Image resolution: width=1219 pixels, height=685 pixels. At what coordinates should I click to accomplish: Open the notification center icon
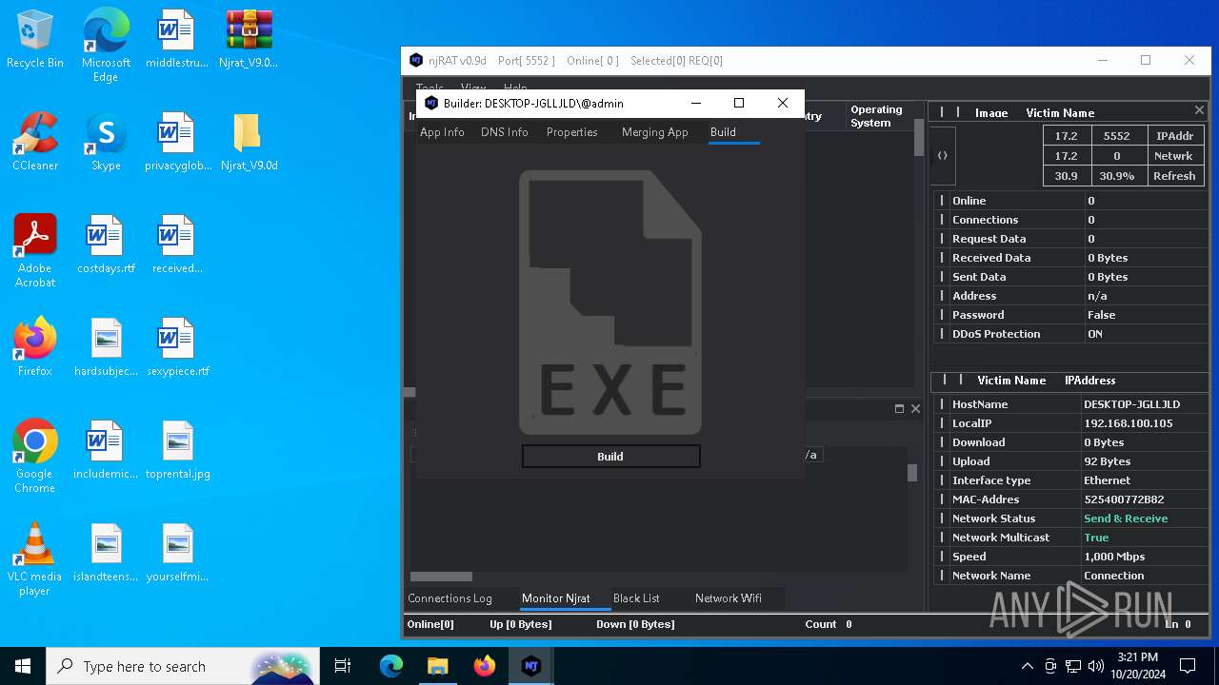[x=1188, y=666]
